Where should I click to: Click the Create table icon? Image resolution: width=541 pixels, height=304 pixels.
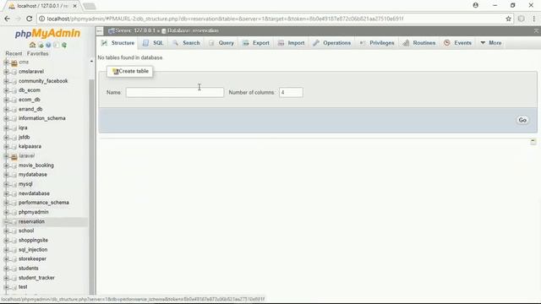pyautogui.click(x=116, y=71)
